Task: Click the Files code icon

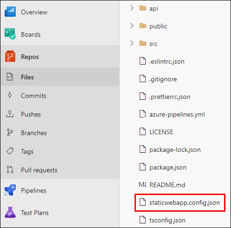Action: 10,77
